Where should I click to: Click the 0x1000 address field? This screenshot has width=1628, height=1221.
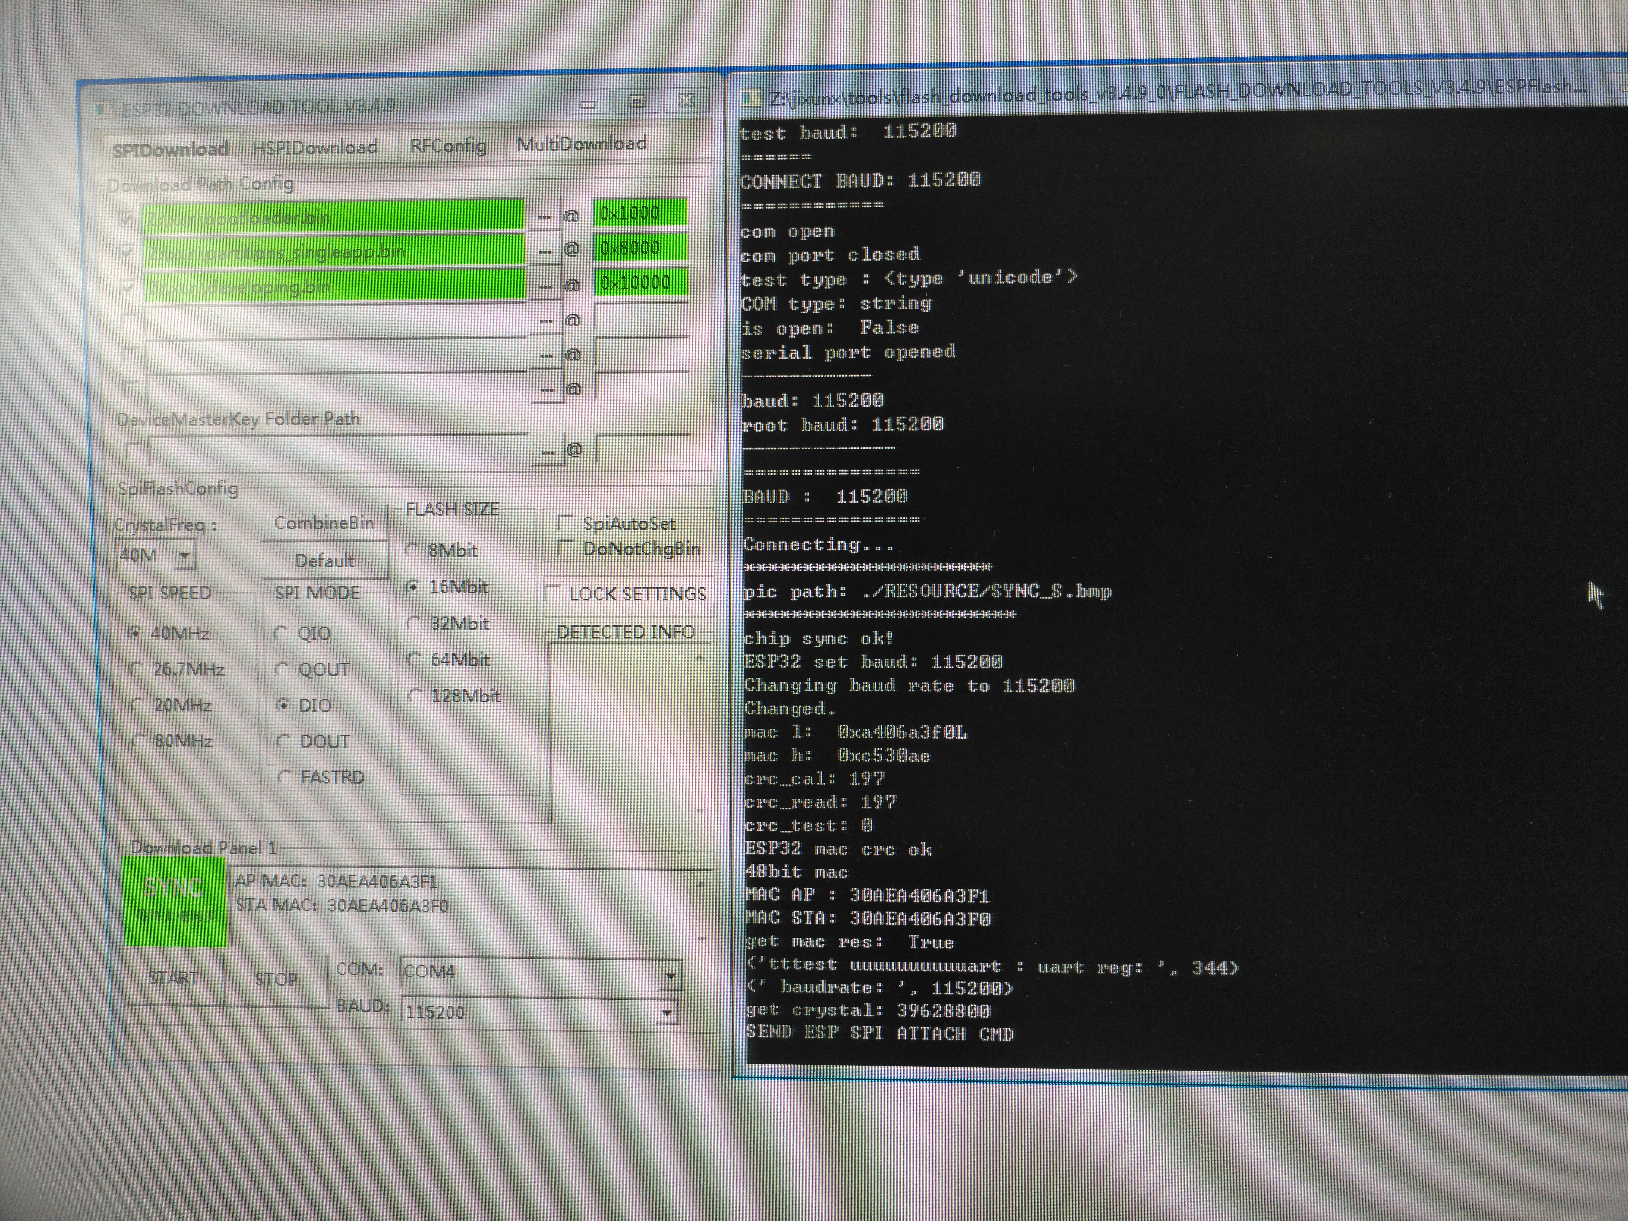point(640,213)
